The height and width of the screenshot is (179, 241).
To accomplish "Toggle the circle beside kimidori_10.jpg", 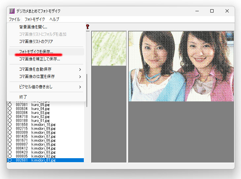I will [10, 125].
